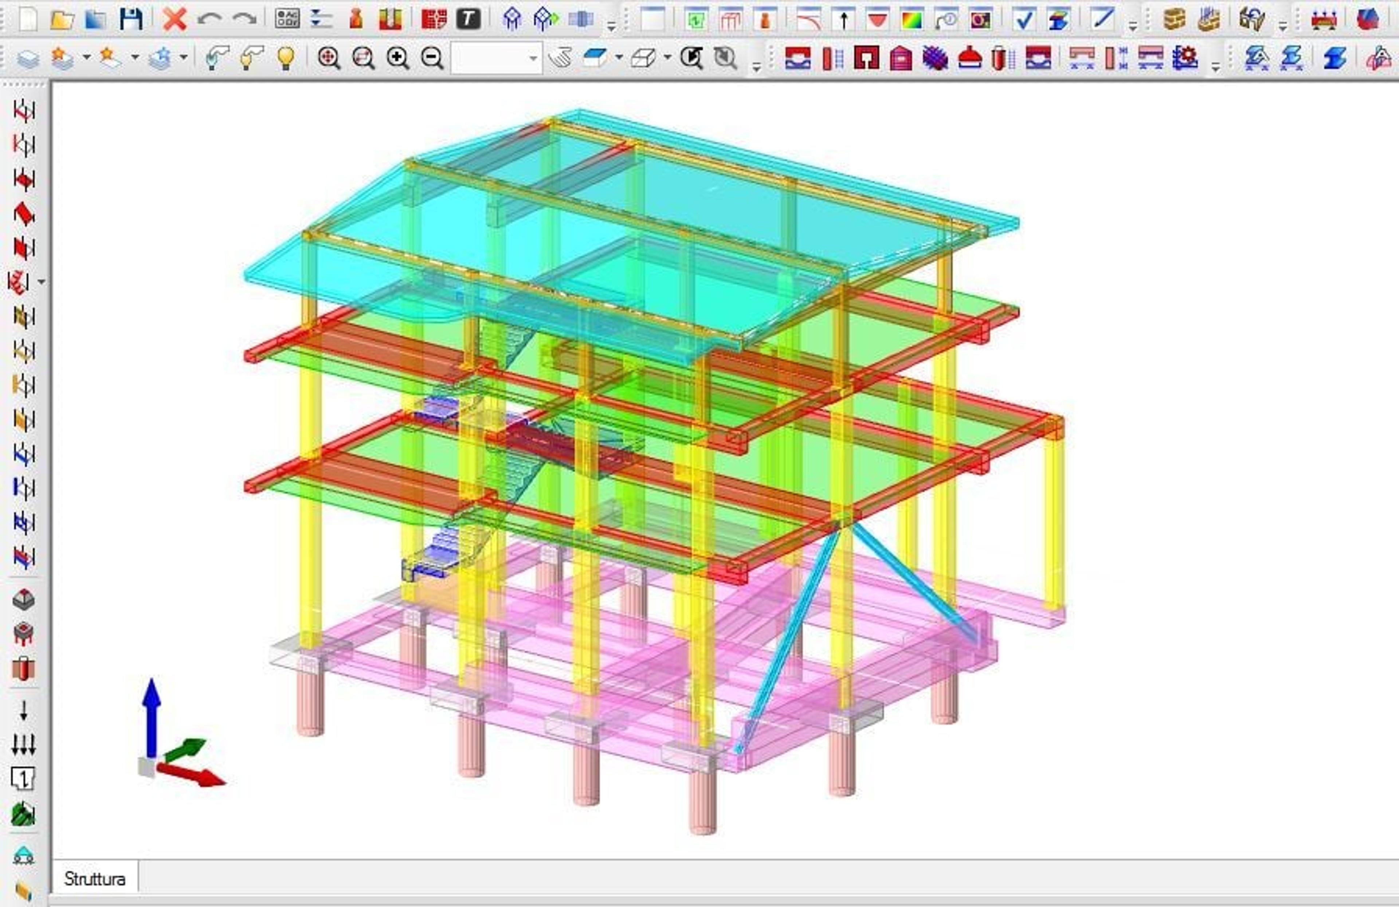This screenshot has height=907, width=1399.
Task: Select the triple downward arrows load icon
Action: tap(24, 745)
